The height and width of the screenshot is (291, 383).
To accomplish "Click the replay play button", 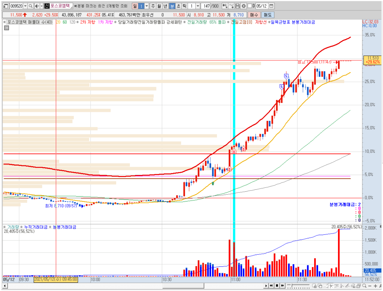I will click(266, 286).
